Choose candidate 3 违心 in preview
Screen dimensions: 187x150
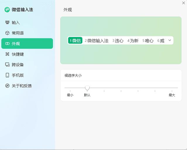(118, 41)
